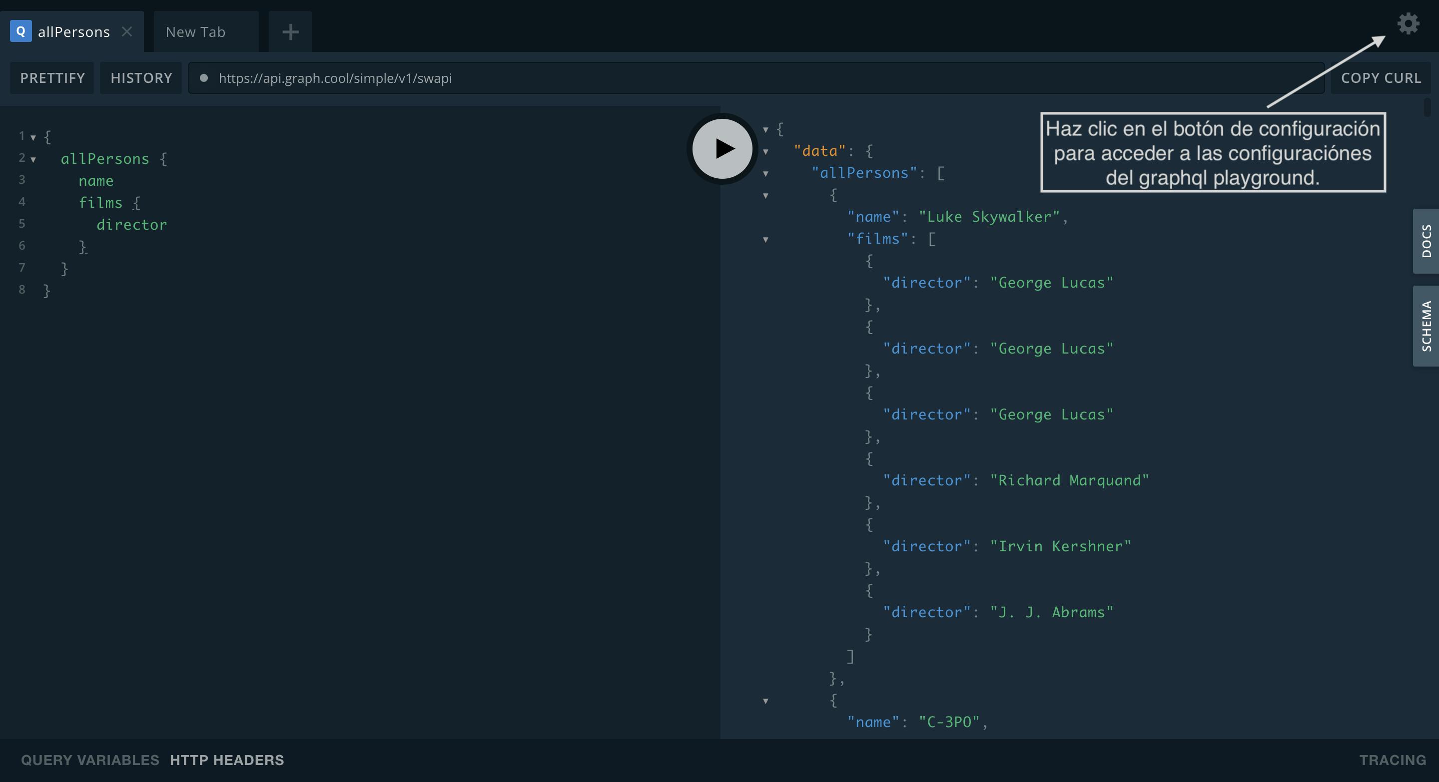Image resolution: width=1439 pixels, height=782 pixels.
Task: Collapse the C-3PO person object in the results
Action: (766, 701)
